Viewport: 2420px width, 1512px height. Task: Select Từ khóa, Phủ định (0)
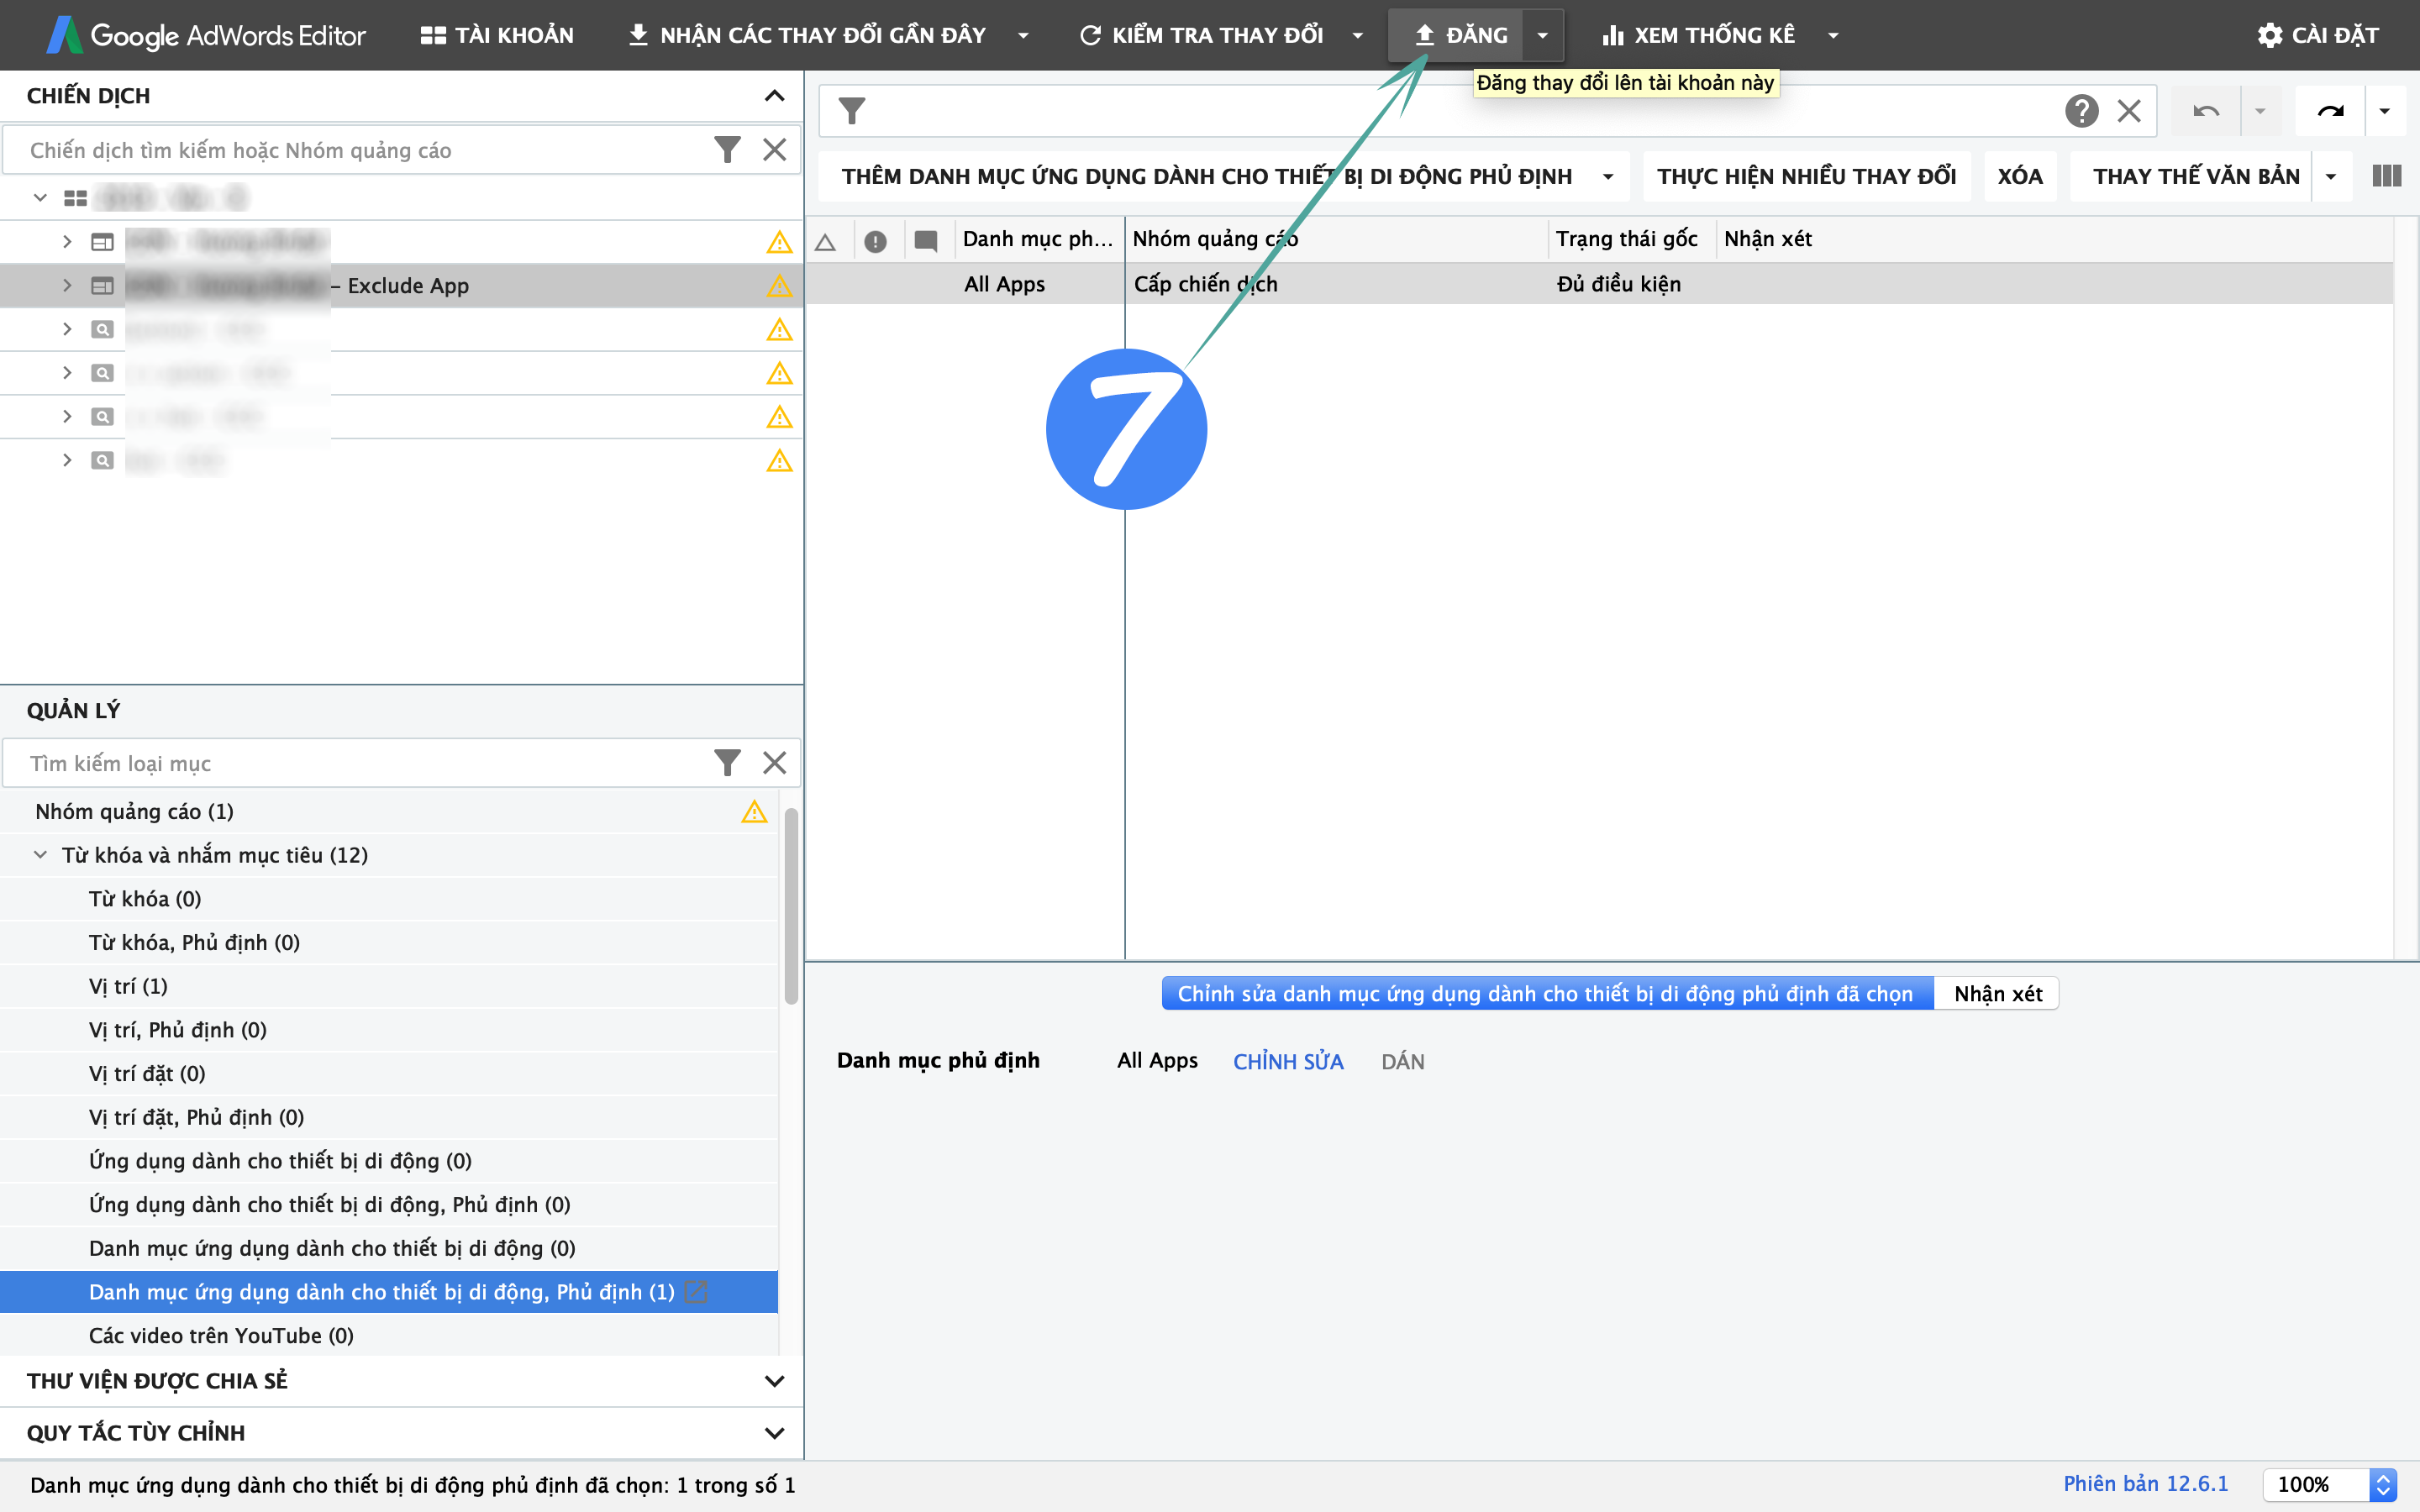tap(388, 943)
